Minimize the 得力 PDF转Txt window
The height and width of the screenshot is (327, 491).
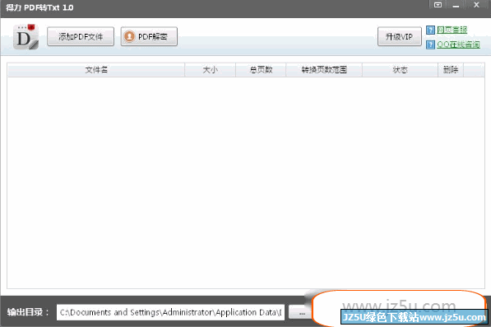click(x=456, y=5)
